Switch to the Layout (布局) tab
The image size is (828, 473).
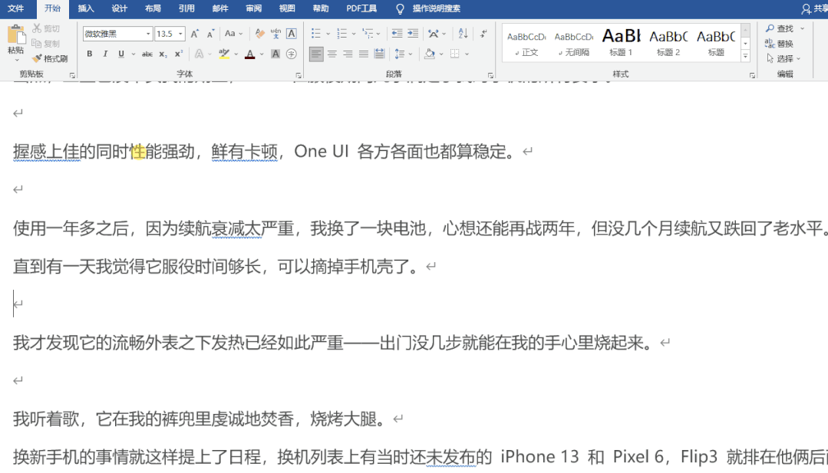(153, 8)
